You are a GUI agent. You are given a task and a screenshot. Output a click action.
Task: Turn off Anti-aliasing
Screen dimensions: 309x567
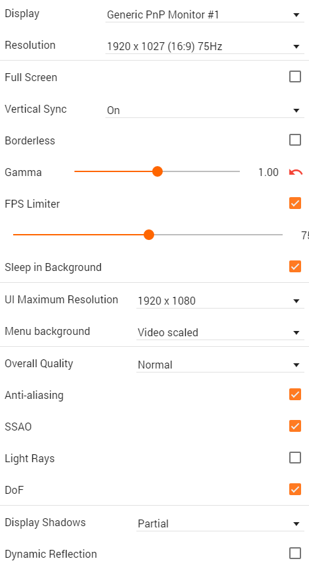tap(295, 394)
